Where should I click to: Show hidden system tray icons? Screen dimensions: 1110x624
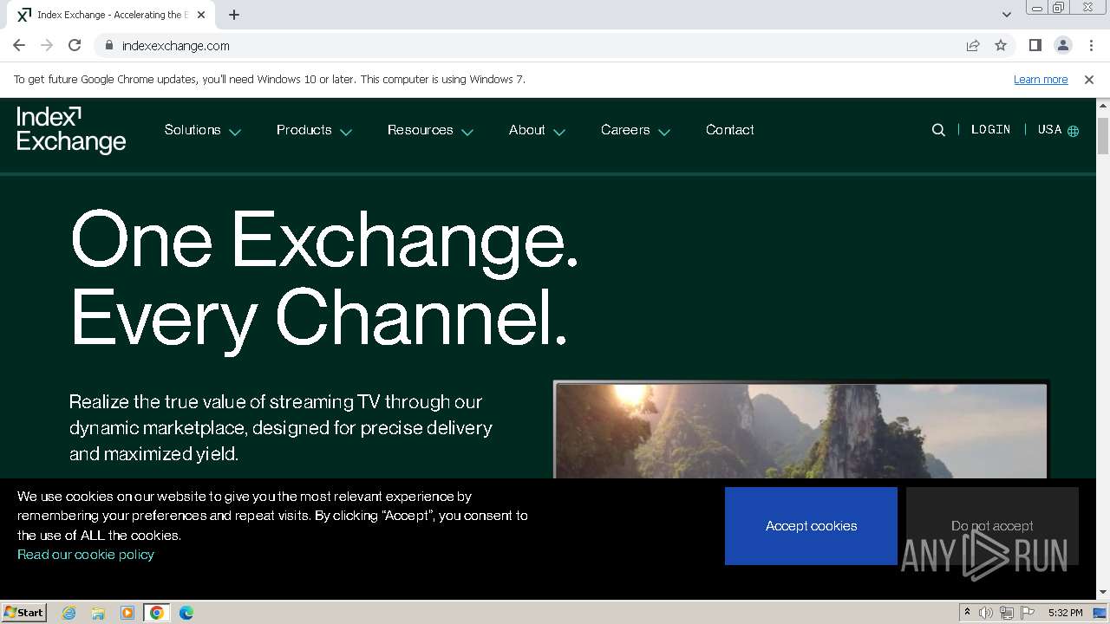click(x=967, y=612)
